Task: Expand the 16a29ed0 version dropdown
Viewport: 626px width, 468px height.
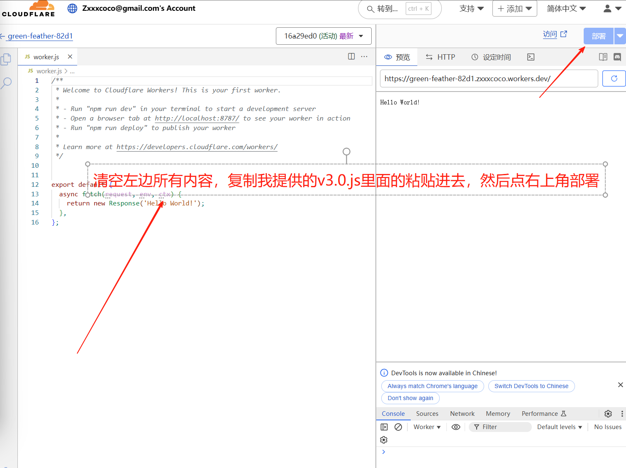Action: tap(324, 36)
